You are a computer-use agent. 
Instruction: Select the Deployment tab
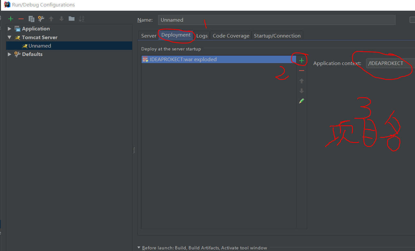pyautogui.click(x=176, y=35)
